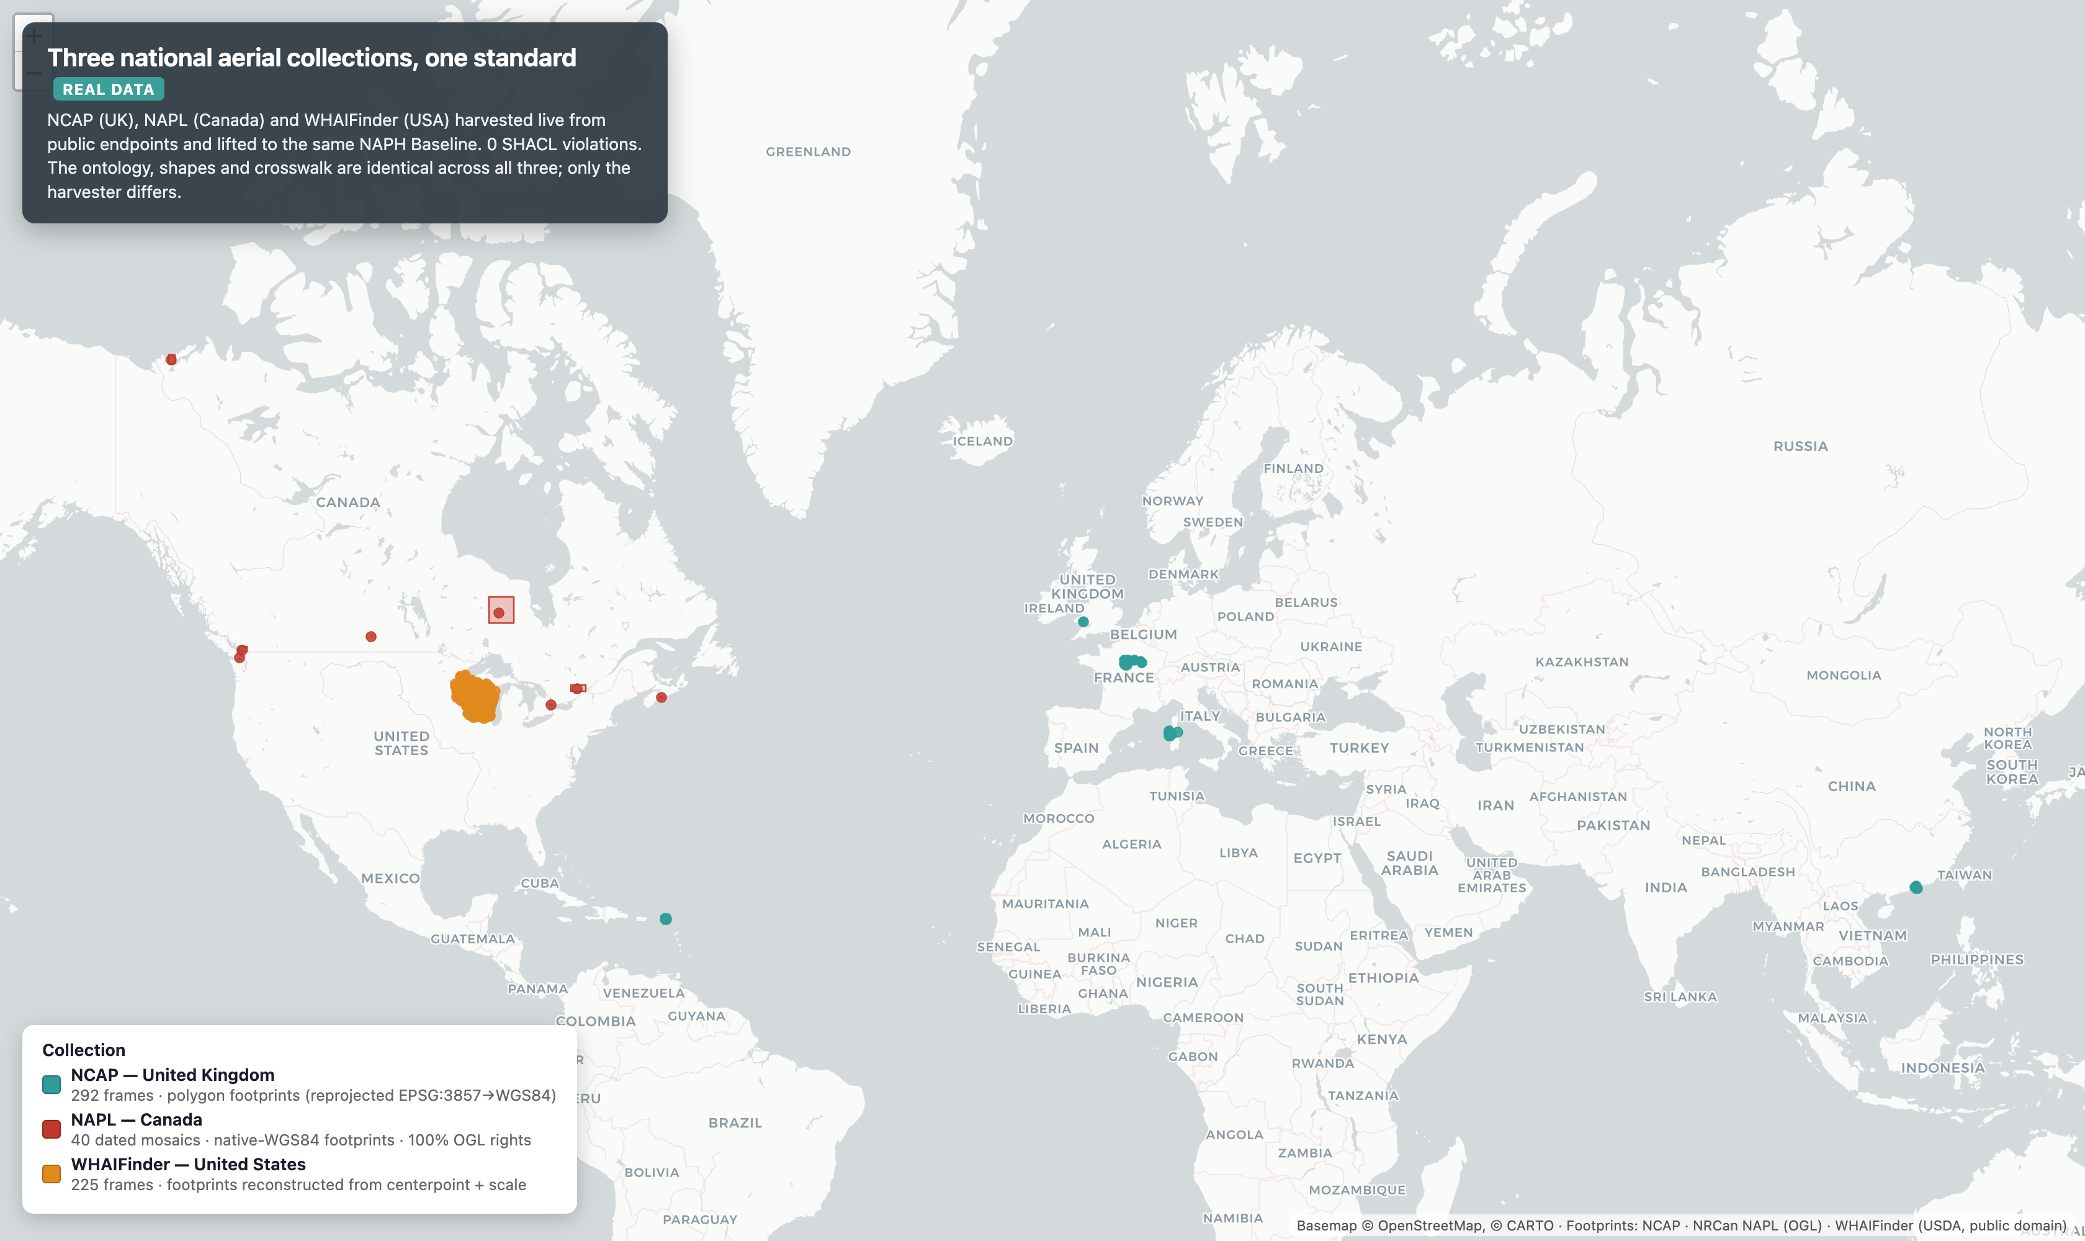2085x1241 pixels.
Task: Click the NAPL red legend swatch
Action: (x=52, y=1129)
